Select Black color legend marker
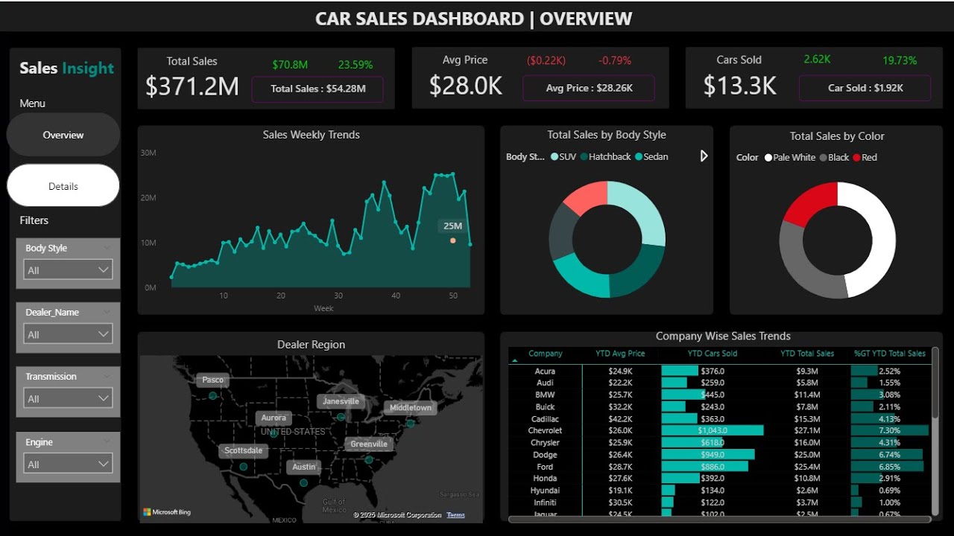 click(x=824, y=158)
